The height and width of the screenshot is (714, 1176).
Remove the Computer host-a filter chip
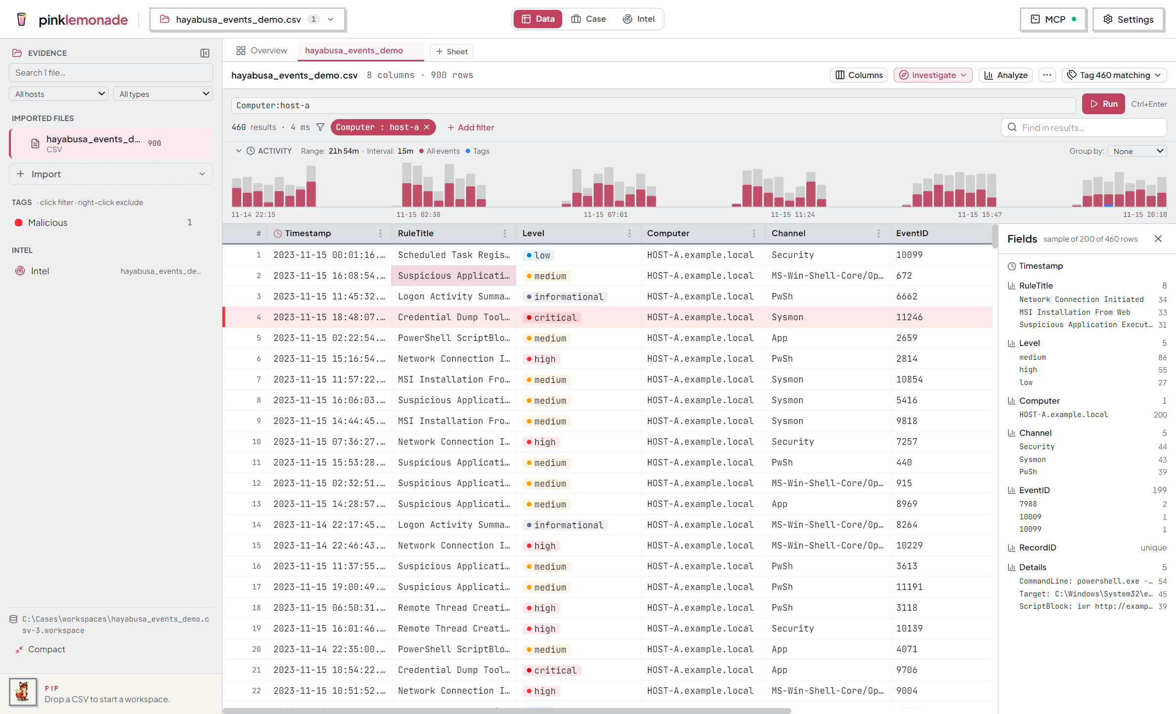(427, 127)
